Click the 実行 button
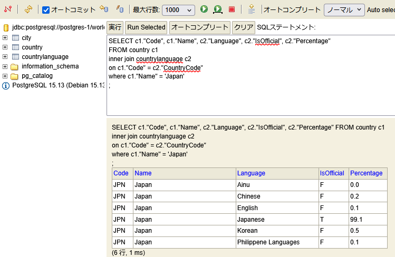 pos(115,27)
